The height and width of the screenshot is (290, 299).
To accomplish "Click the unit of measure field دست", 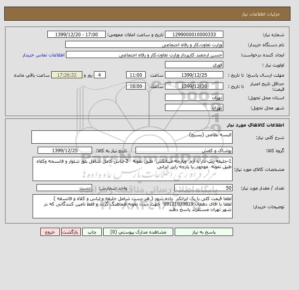I will [64, 188].
